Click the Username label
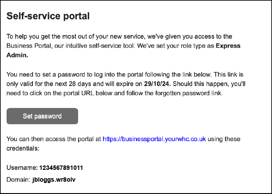Image resolution: width=272 pixels, height=194 pixels. pos(22,168)
